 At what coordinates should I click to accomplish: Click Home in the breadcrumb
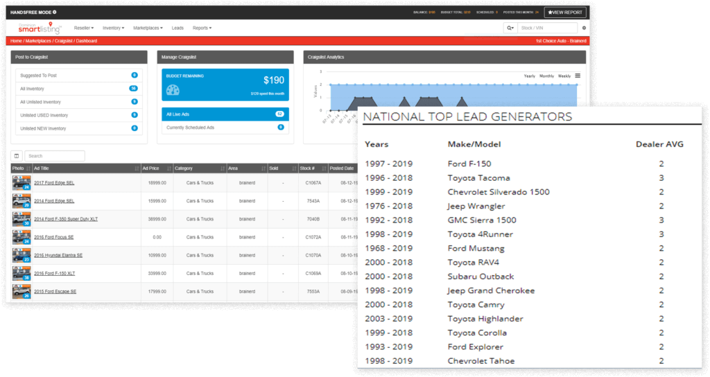coord(16,41)
